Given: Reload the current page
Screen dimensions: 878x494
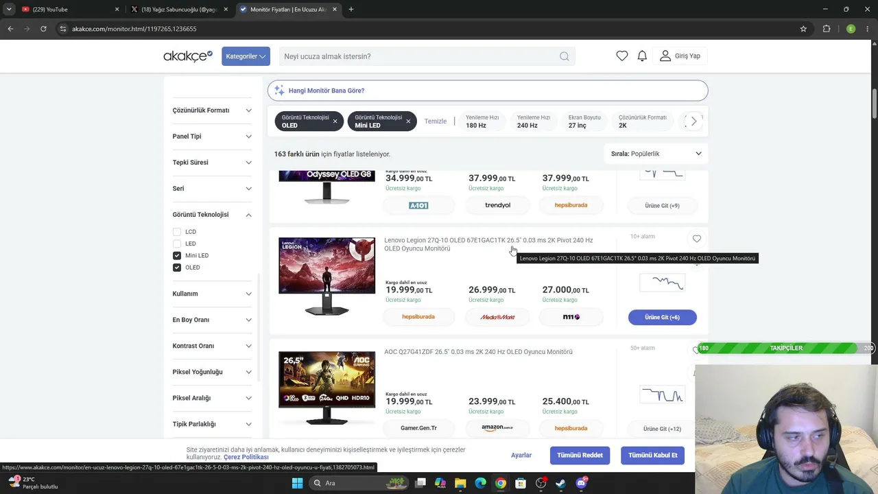Looking at the screenshot, I should point(43,29).
